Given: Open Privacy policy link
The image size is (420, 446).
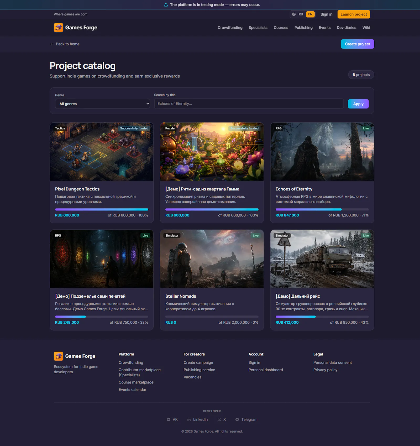Looking at the screenshot, I should [x=325, y=370].
